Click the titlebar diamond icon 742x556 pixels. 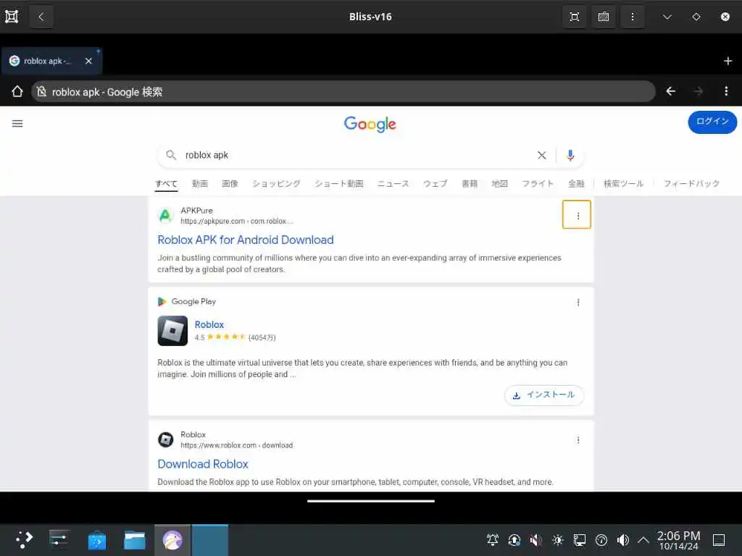click(696, 17)
